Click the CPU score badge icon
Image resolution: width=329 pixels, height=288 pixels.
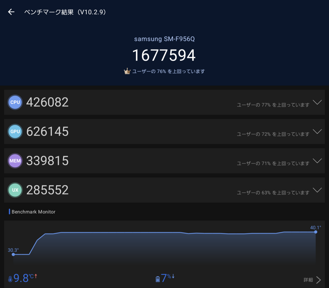15,102
